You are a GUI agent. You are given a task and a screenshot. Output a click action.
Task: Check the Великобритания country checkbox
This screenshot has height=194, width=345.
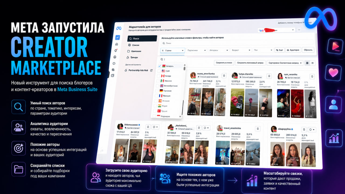157,86
